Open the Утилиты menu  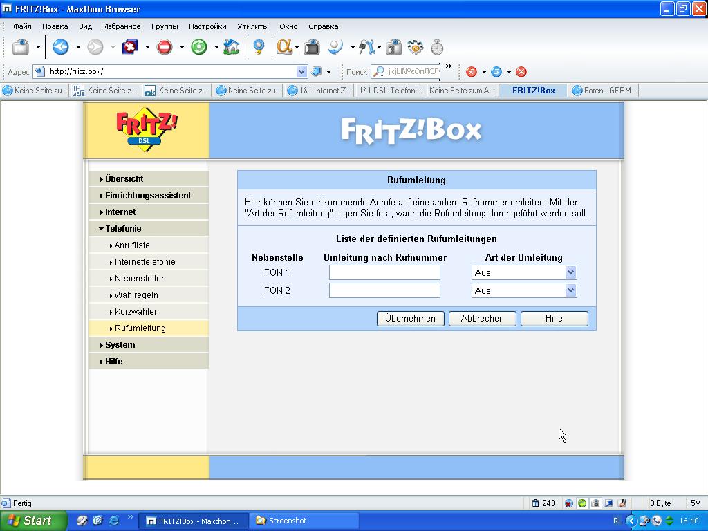click(x=253, y=26)
